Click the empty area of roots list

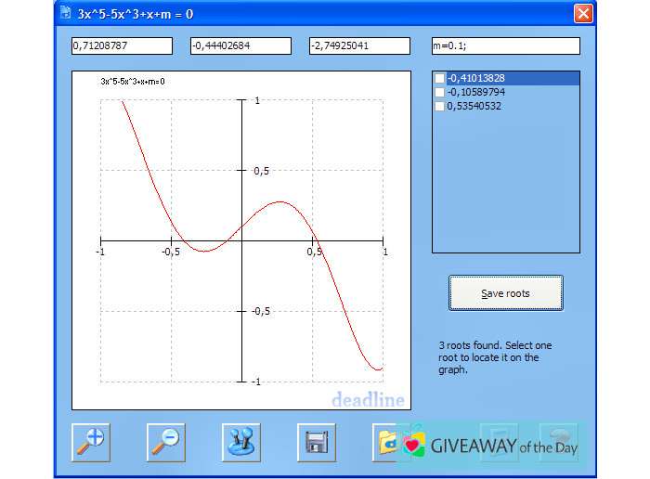[x=505, y=186]
